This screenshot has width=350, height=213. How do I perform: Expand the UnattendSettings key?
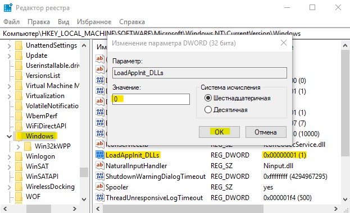point(10,46)
